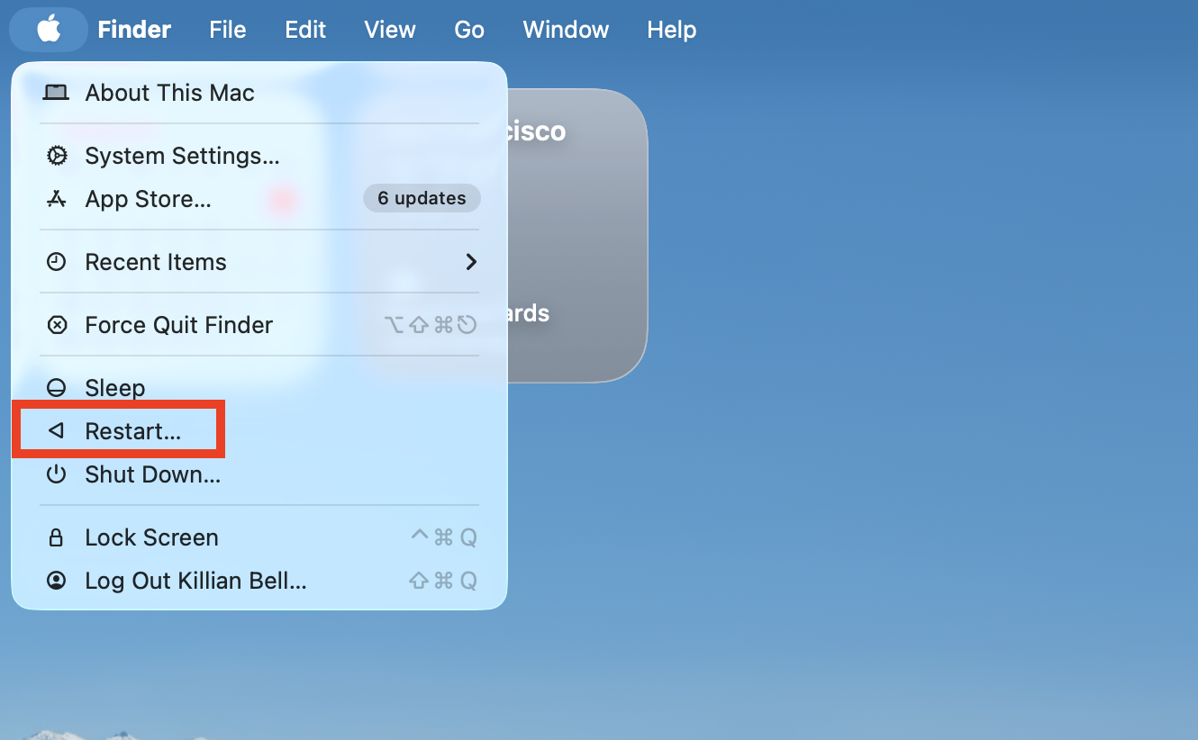Open the Go menu
The width and height of the screenshot is (1198, 740).
click(x=468, y=30)
